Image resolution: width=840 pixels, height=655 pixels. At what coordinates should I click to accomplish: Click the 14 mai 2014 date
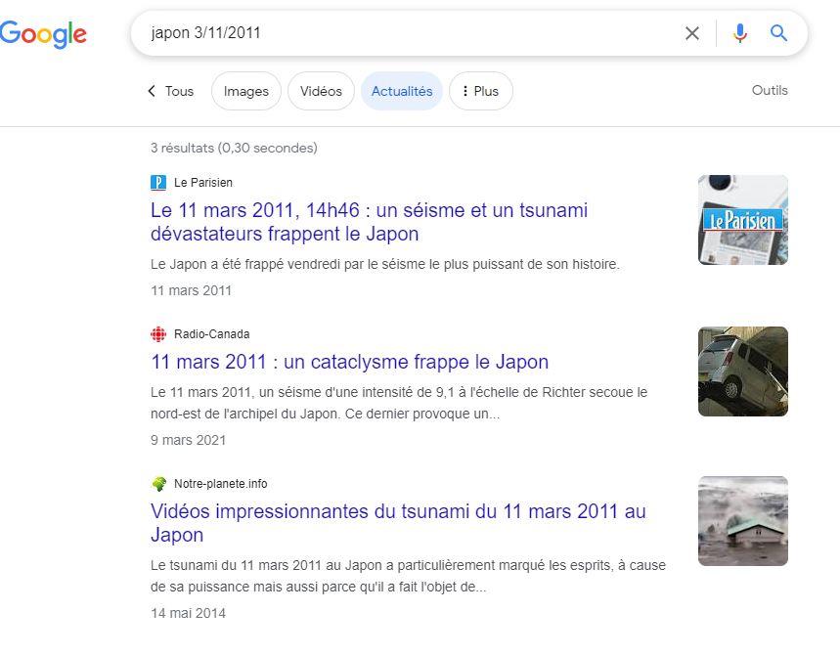tap(188, 613)
